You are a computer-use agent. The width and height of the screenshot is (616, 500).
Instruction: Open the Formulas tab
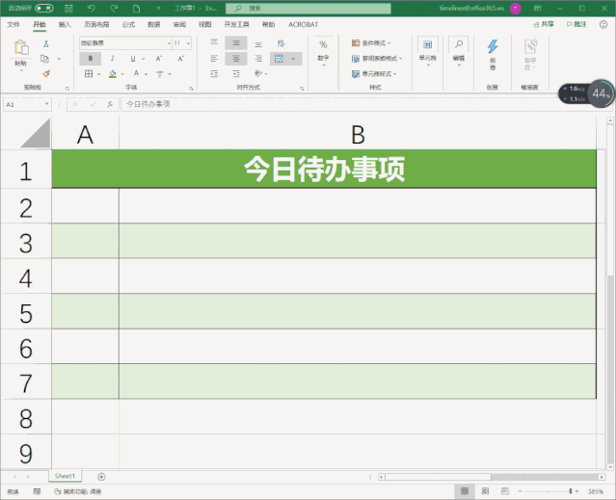[128, 24]
